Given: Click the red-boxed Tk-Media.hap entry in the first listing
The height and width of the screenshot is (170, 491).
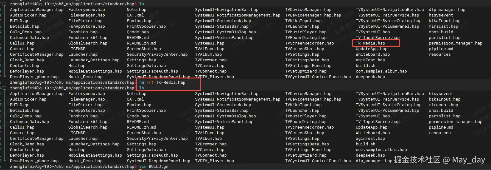Looking at the screenshot, I should pyautogui.click(x=370, y=43).
